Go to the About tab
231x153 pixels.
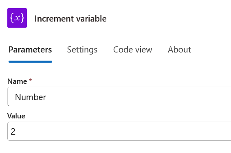point(179,50)
